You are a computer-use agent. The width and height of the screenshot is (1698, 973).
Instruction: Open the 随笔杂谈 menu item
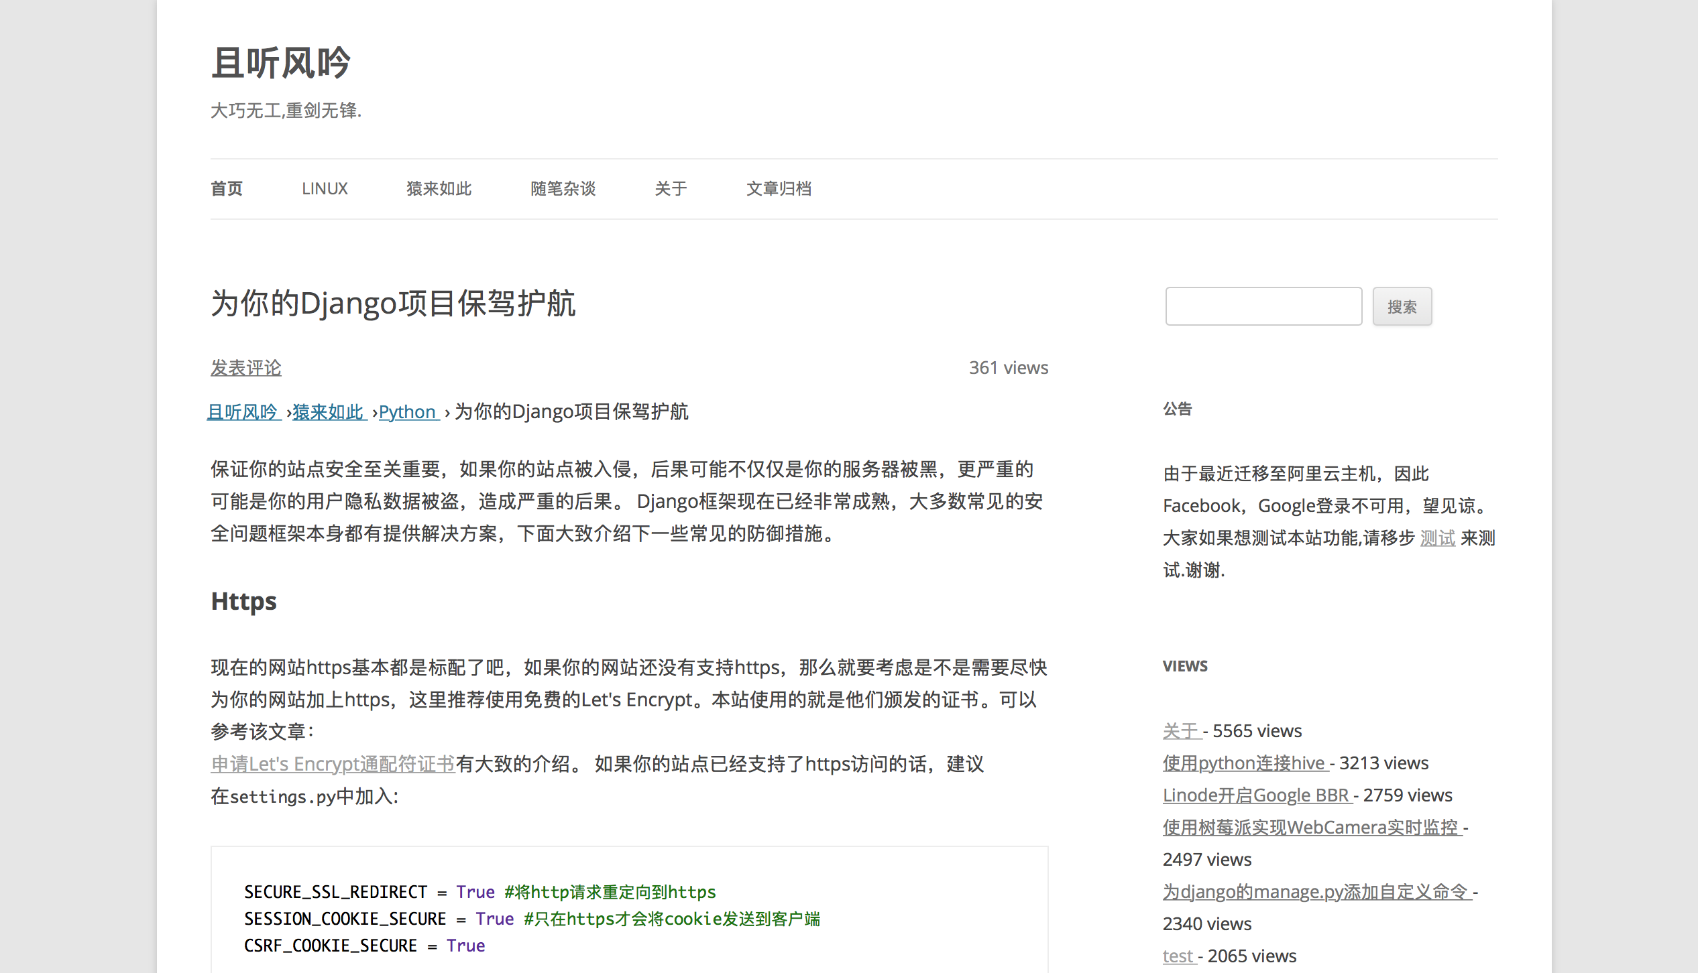(563, 189)
